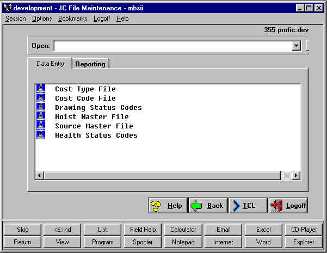Viewport: 327px width, 253px height.
Task: Open the Bookmarks menu
Action: pyautogui.click(x=72, y=18)
